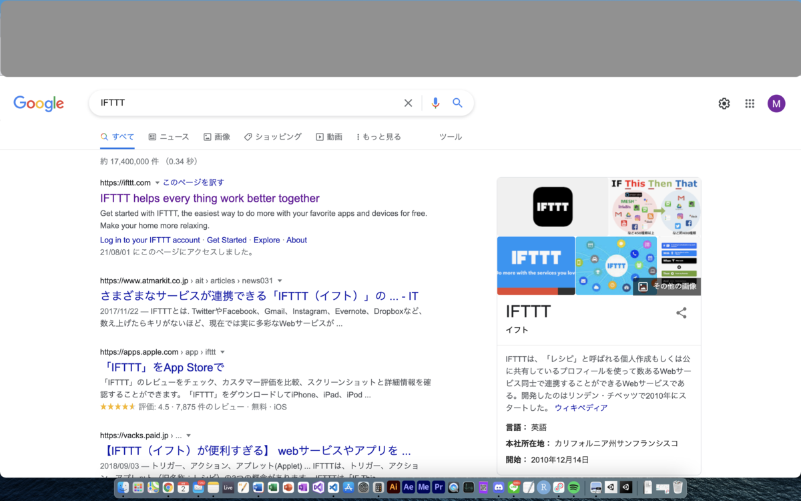Open Visual Studio Code from the Dock
The height and width of the screenshot is (501, 801).
click(333, 487)
